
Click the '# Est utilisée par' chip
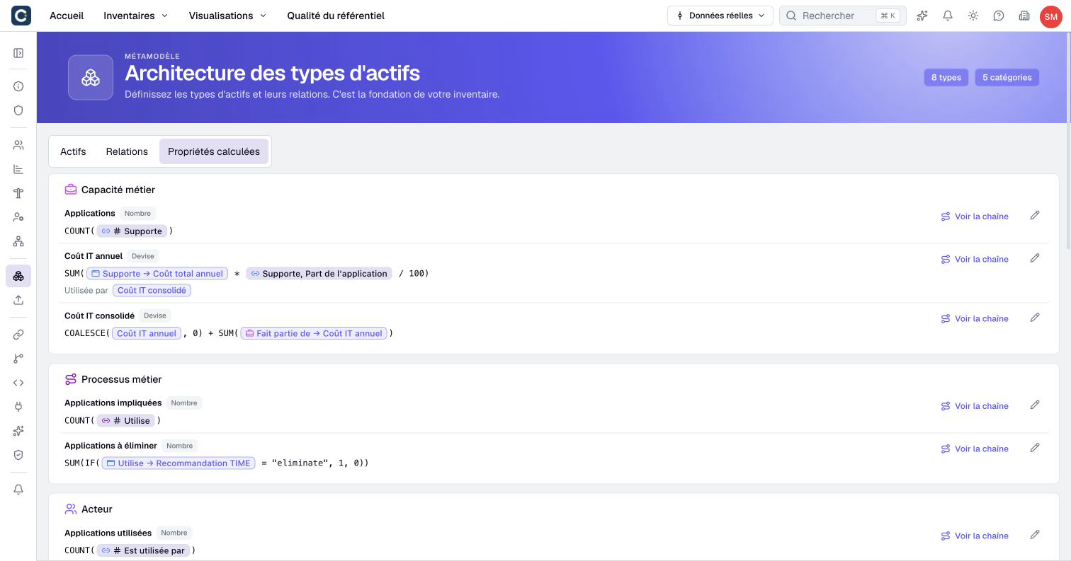(x=143, y=550)
